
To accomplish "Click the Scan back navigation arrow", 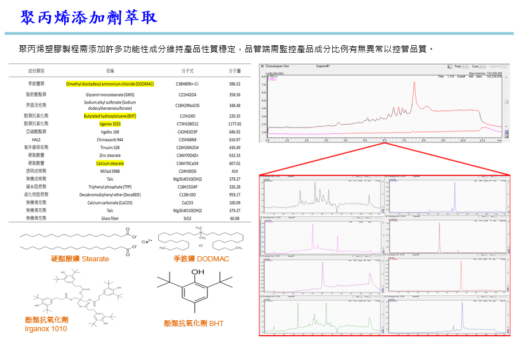I will (x=480, y=66).
